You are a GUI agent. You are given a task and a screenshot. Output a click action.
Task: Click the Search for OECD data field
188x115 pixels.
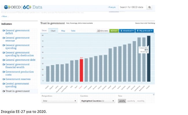click(x=132, y=7)
